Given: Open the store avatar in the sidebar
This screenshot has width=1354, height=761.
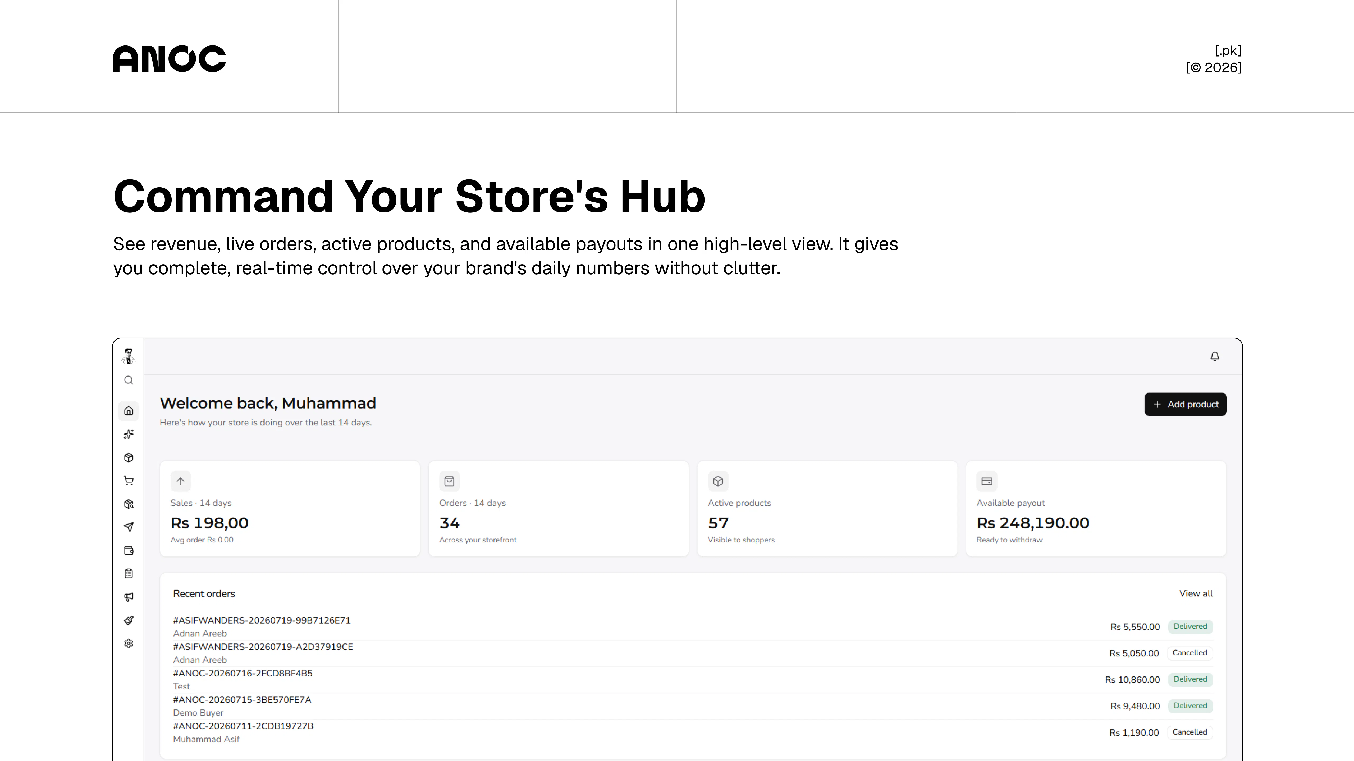Looking at the screenshot, I should pyautogui.click(x=128, y=356).
